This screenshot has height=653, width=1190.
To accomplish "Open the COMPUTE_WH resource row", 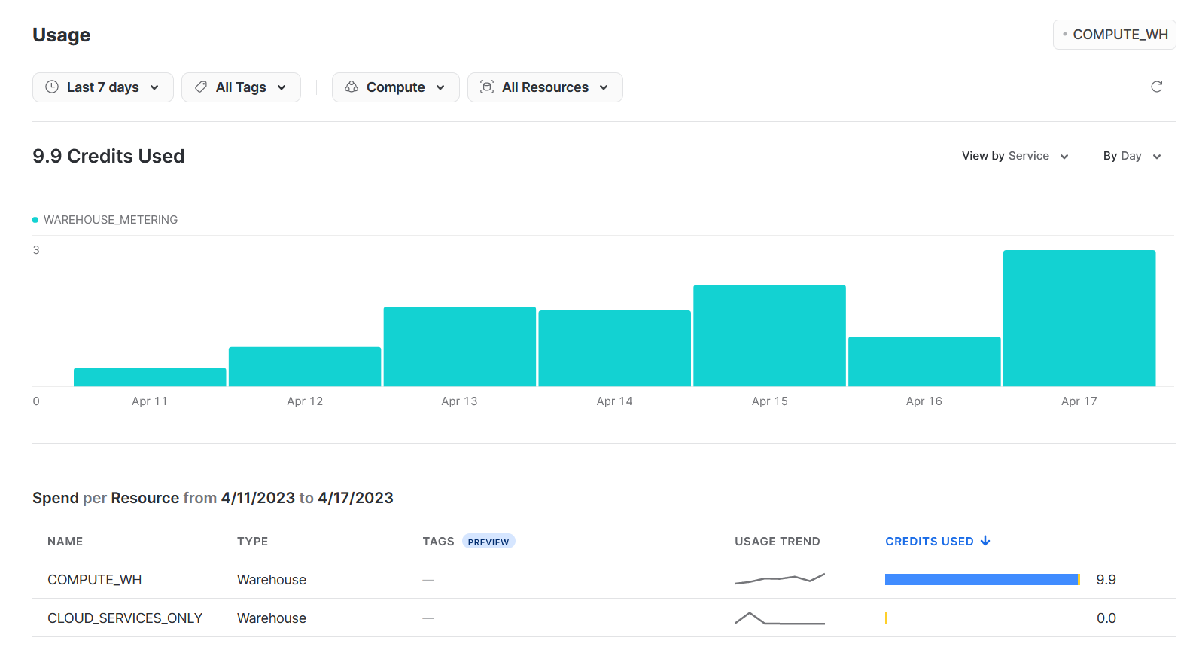I will (95, 580).
